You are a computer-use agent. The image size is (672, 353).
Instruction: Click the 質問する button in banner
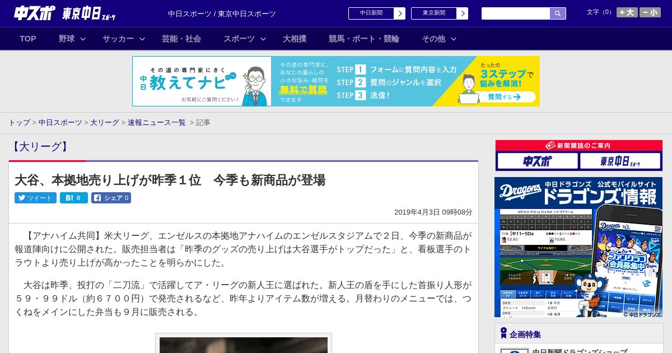pos(504,97)
